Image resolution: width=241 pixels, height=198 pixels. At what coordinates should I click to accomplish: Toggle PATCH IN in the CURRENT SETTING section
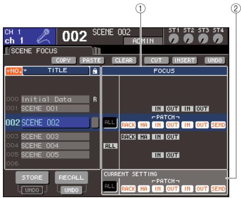pos(158,189)
